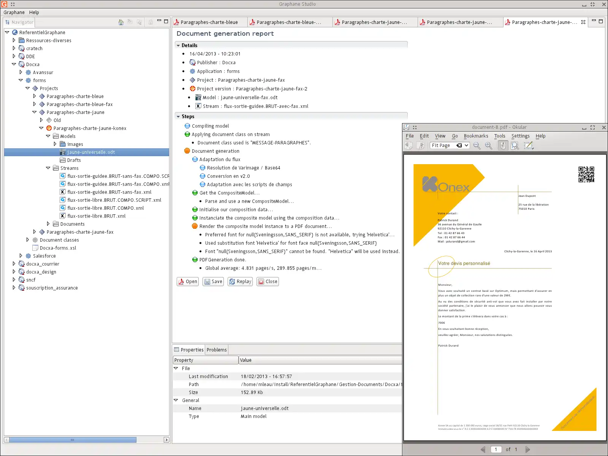Select Okular zoom tool
Screen dimensions: 608x456
[x=515, y=146]
